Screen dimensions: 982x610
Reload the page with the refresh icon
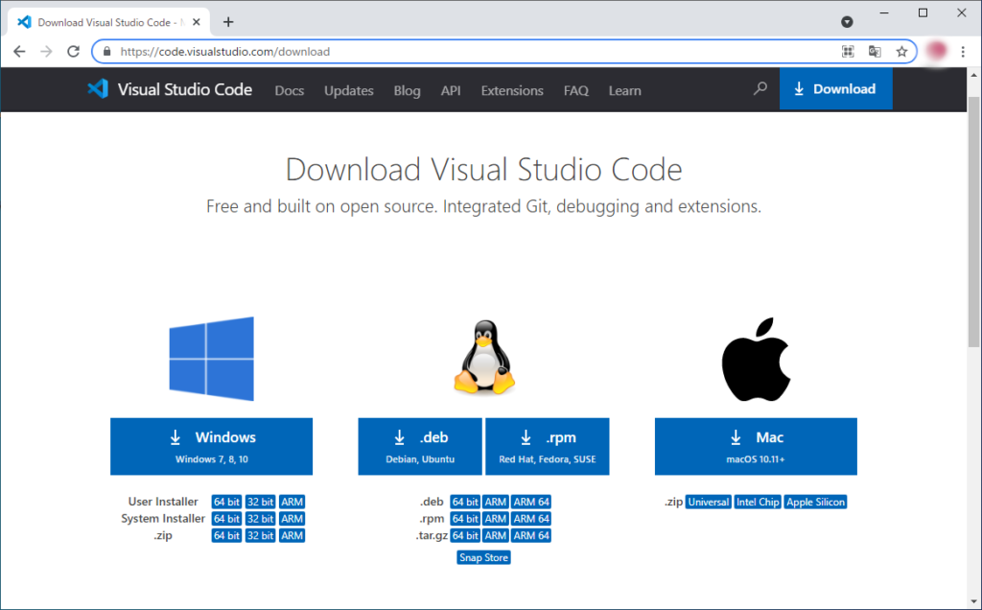(x=73, y=52)
